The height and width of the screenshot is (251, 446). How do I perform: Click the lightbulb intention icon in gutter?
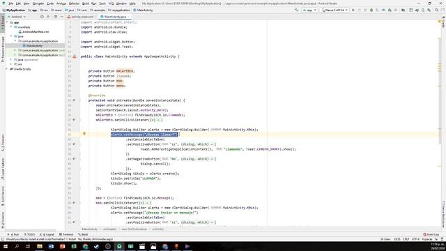(84, 134)
